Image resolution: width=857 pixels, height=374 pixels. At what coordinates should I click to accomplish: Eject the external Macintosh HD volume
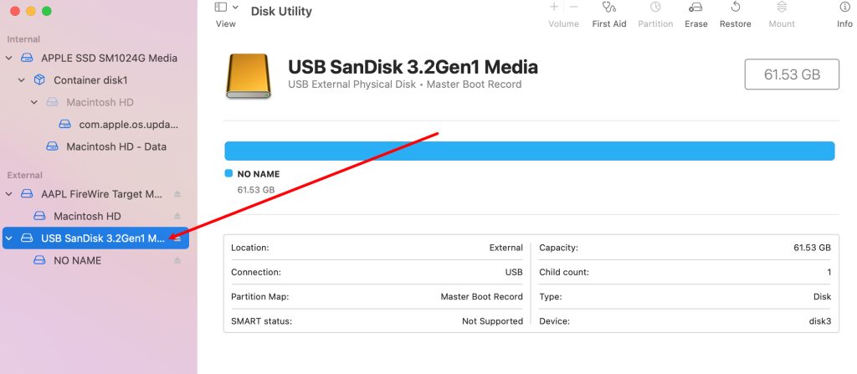coord(177,216)
